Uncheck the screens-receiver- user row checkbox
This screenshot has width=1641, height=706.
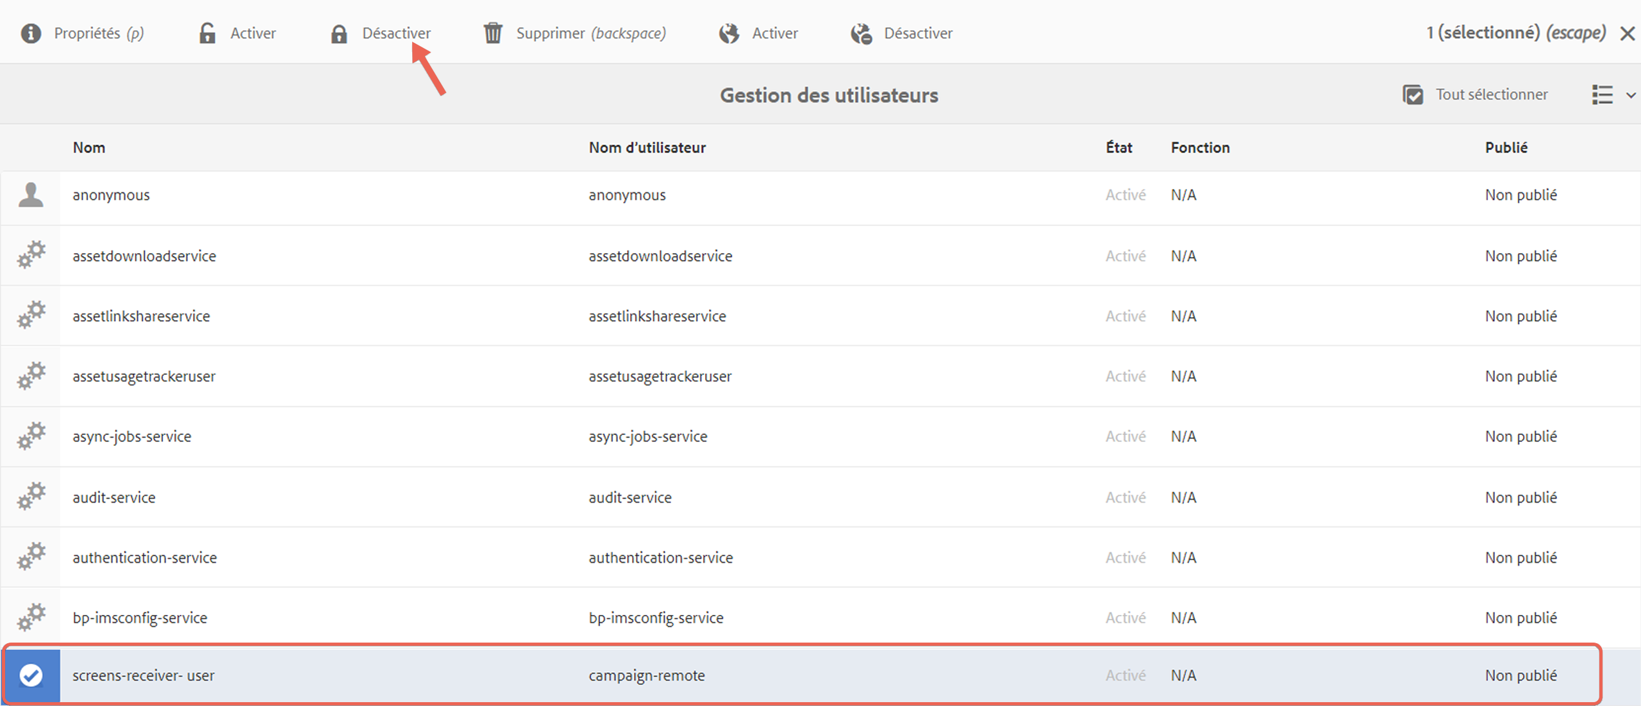[x=31, y=675]
